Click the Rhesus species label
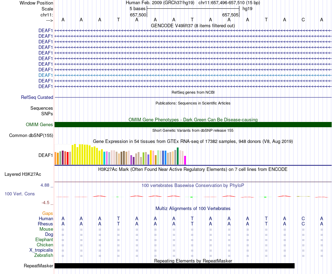 [45, 224]
